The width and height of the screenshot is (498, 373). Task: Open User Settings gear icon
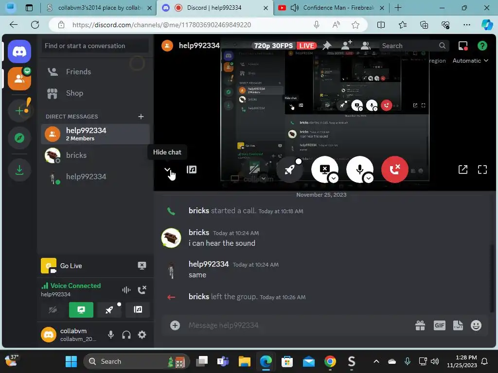tap(142, 335)
